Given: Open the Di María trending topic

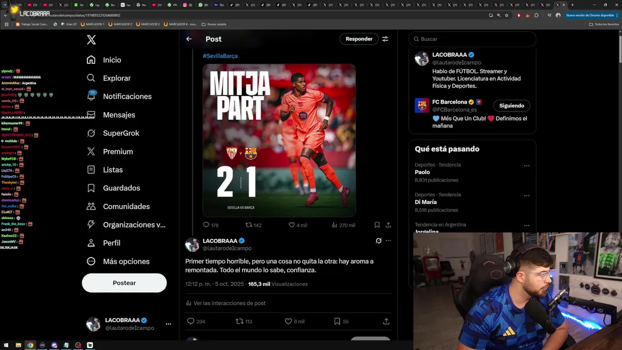Looking at the screenshot, I should pyautogui.click(x=426, y=202).
